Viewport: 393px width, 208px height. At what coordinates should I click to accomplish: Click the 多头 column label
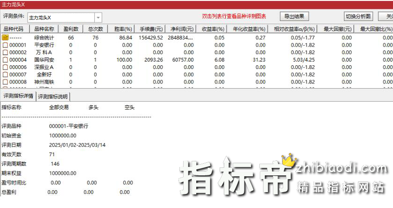[x=93, y=107]
